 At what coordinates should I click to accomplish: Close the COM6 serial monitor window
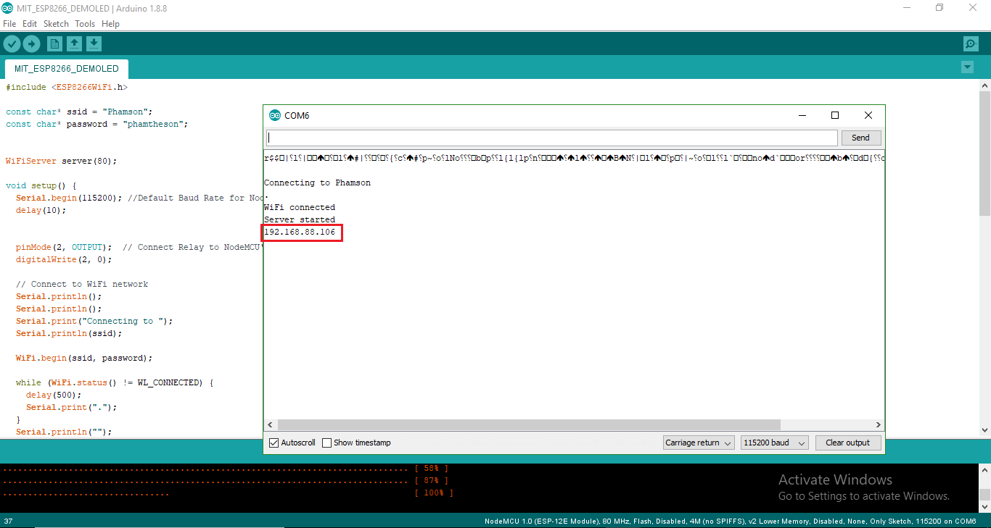click(x=868, y=115)
